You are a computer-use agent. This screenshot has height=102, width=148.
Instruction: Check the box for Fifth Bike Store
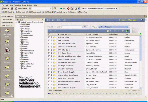(49, 50)
